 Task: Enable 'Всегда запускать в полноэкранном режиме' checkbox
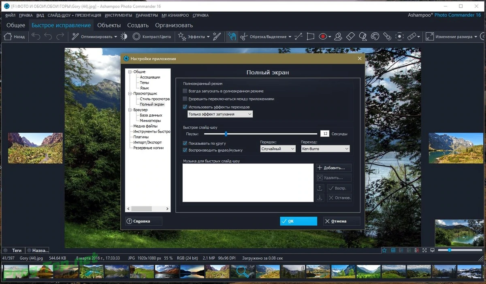[x=185, y=91]
